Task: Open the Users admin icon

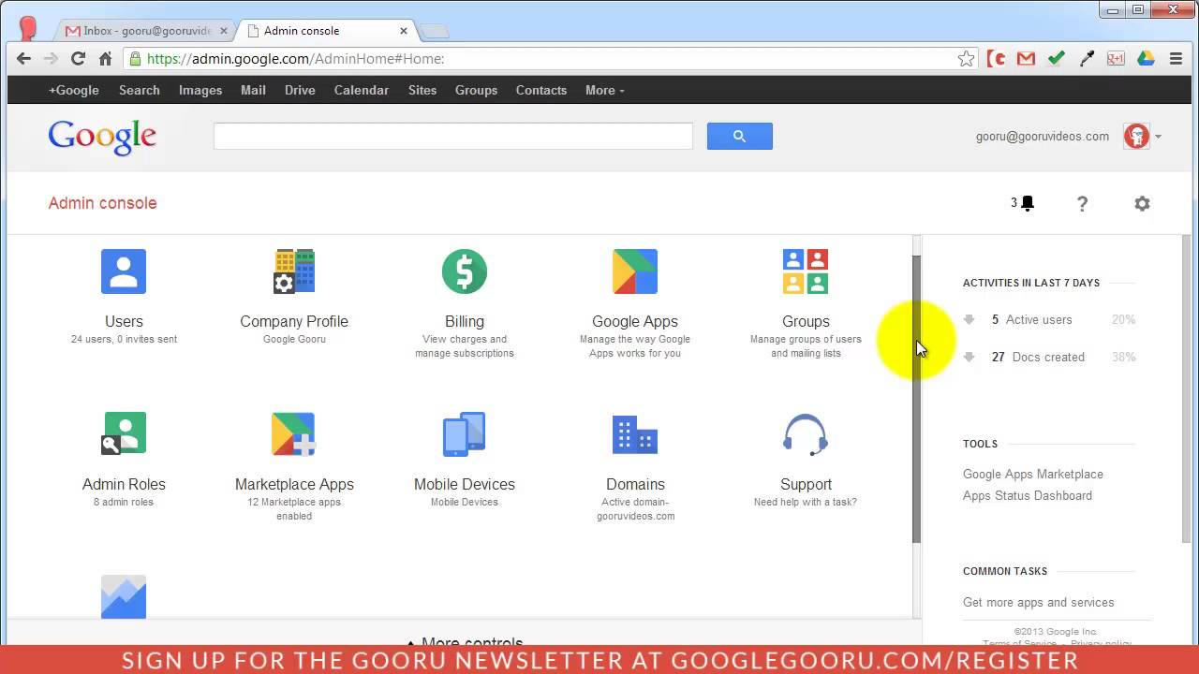Action: (124, 271)
